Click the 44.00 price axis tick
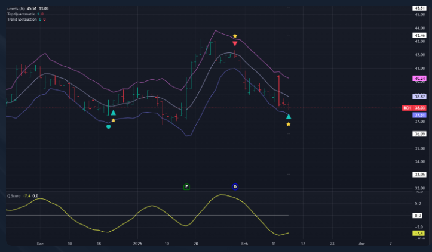 420,28
